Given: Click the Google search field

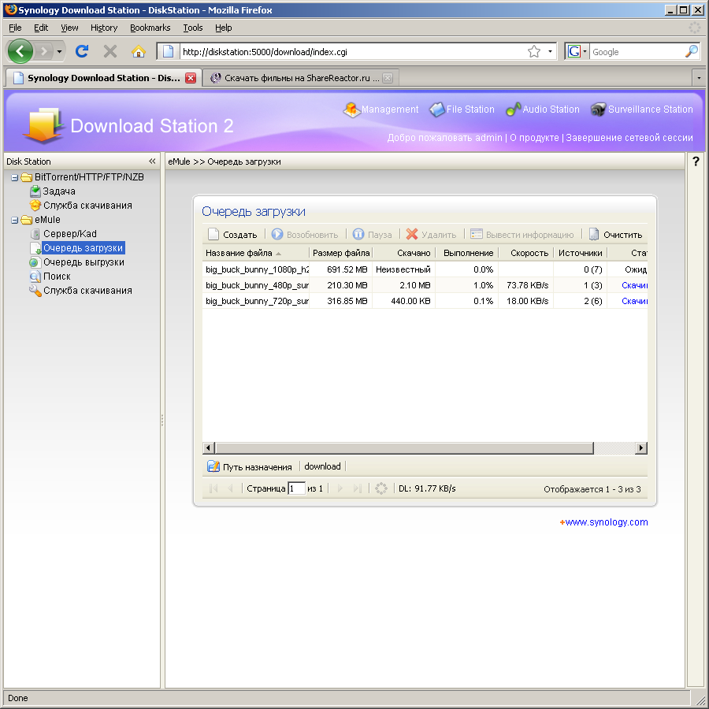Looking at the screenshot, I should pos(637,51).
